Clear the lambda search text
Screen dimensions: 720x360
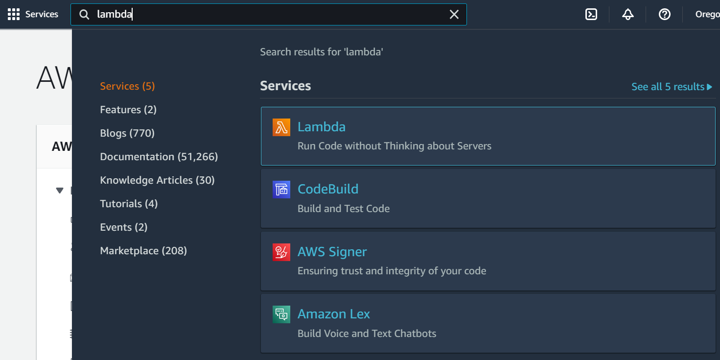click(x=454, y=15)
